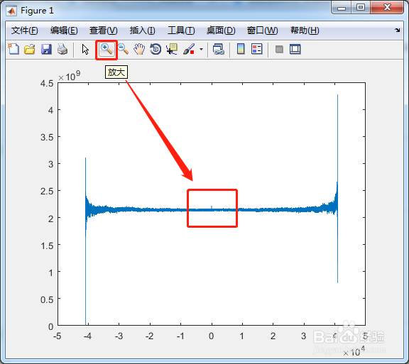409x364 pixels.
Task: Click the dock figure arrow in menu bar
Action: [397, 30]
